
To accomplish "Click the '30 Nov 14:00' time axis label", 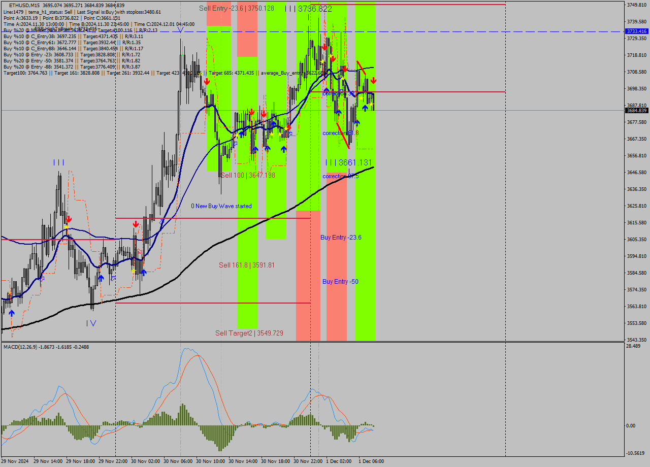I will coord(243,461).
